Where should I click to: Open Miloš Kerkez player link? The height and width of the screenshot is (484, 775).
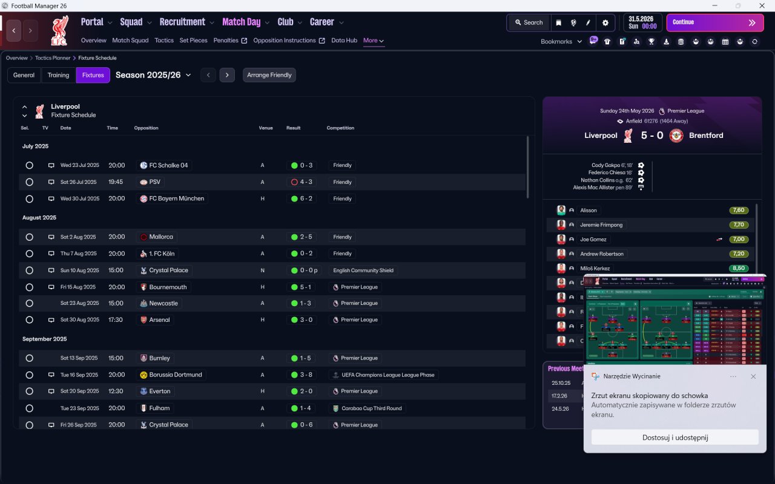tap(595, 268)
